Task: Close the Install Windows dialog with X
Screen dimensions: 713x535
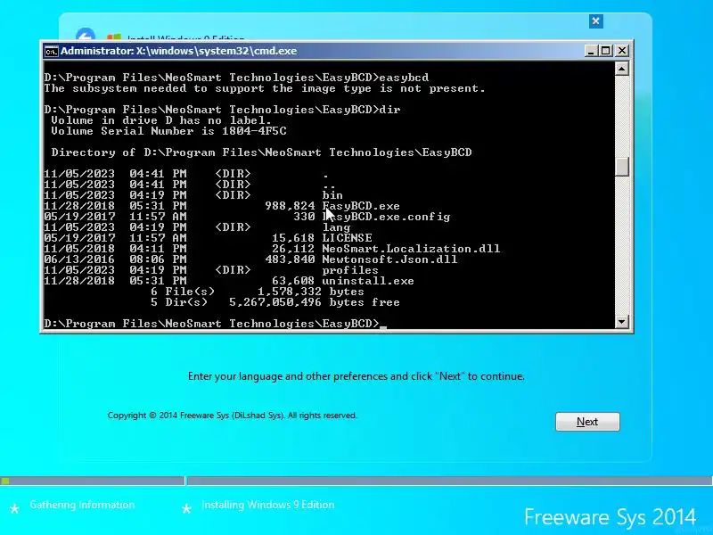Action: 595,21
